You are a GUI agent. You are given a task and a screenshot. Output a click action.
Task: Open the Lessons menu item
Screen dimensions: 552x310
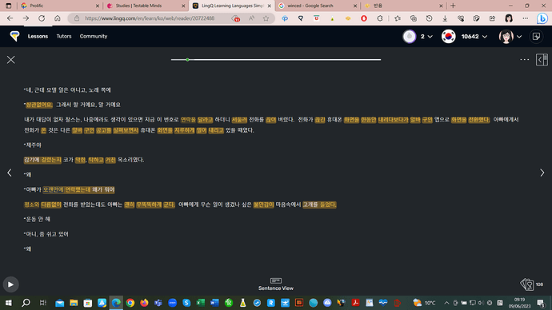pos(38,36)
